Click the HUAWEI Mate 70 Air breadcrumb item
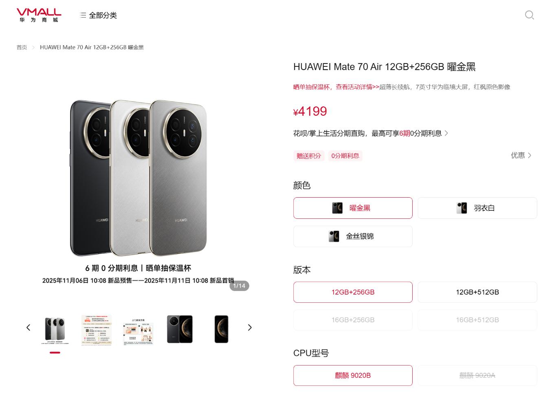Screen dimensions: 556x394 click(92, 47)
